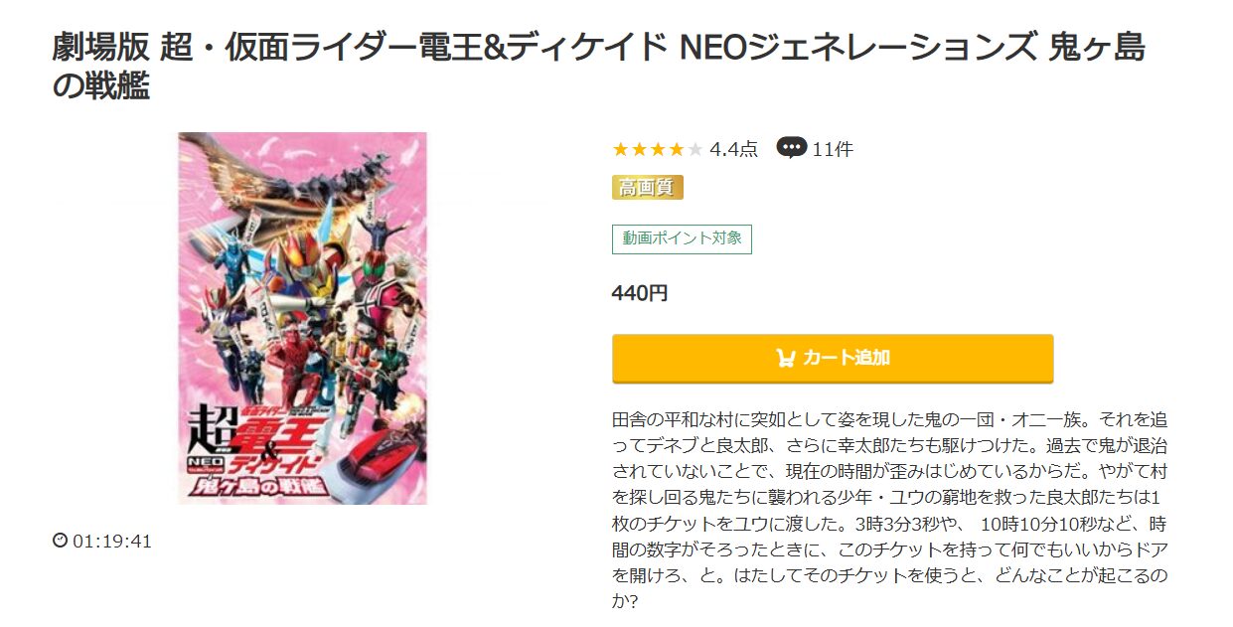Click the fourth gold rating star

pos(676,150)
